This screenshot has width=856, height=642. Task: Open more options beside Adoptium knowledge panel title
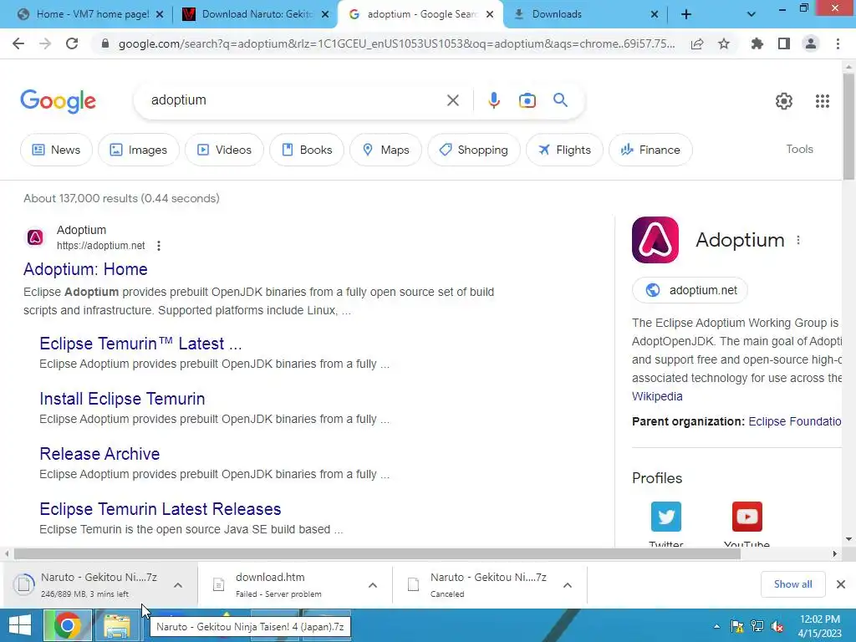(798, 240)
